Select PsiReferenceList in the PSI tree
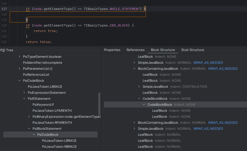This screenshot has width=247, height=151. click(x=36, y=74)
